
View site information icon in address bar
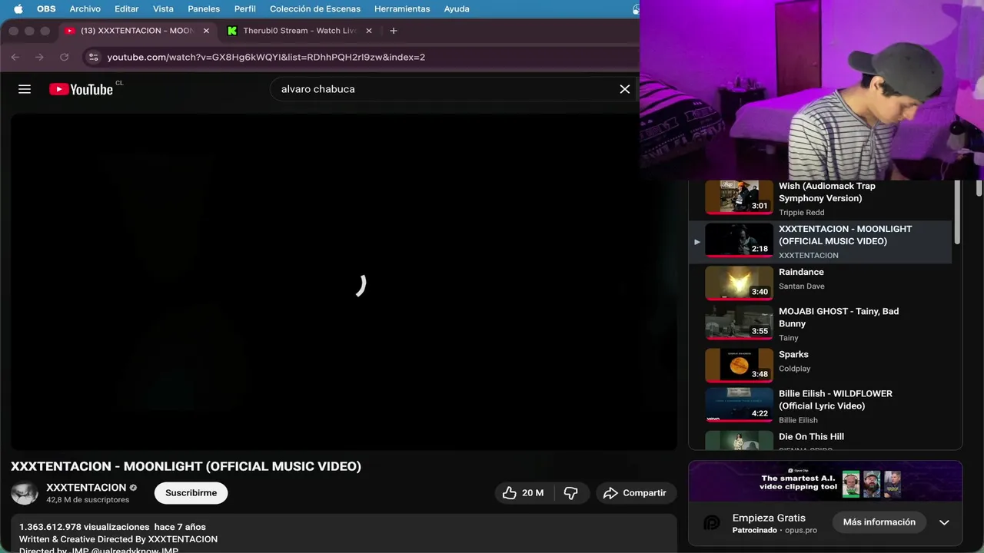coord(93,57)
